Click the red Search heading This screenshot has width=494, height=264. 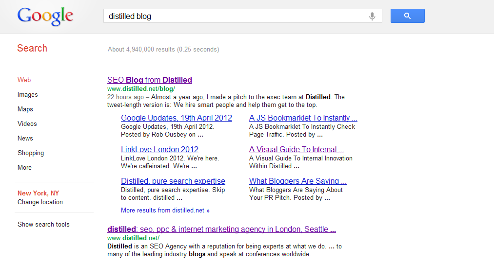pos(32,48)
